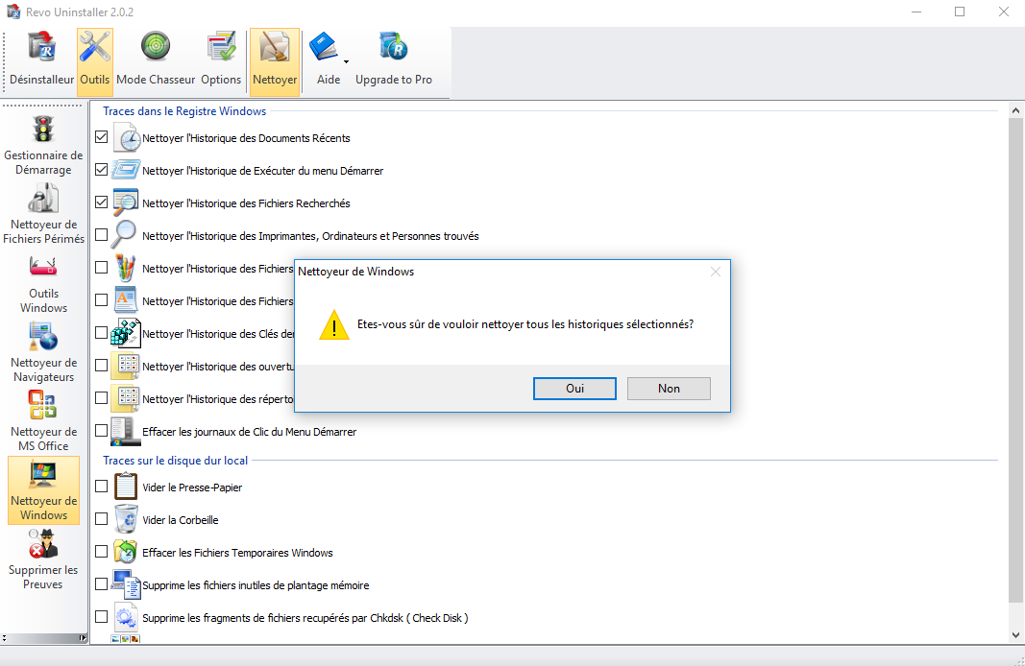Click the WordPad document history icon
The height and width of the screenshot is (666, 1025).
click(x=125, y=300)
